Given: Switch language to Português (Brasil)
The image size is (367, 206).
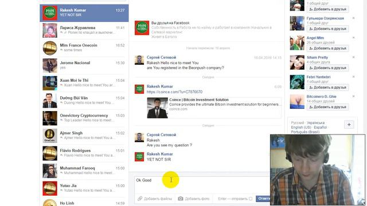Looking at the screenshot, I should click(x=305, y=132).
